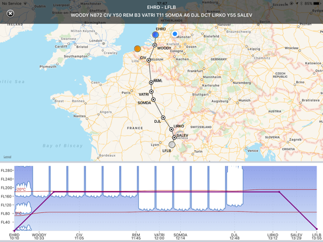Click the Lyon city label on map
The height and width of the screenshot is (242, 323).
(154, 144)
